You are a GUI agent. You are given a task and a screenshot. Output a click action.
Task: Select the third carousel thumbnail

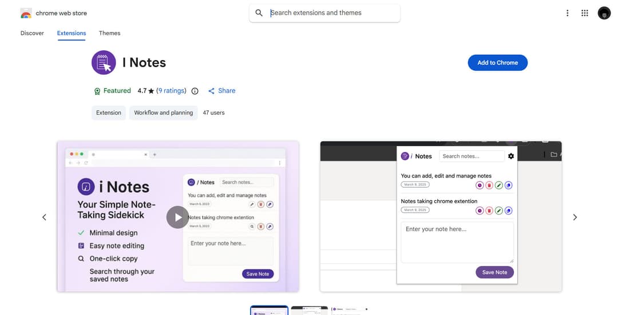click(350, 310)
